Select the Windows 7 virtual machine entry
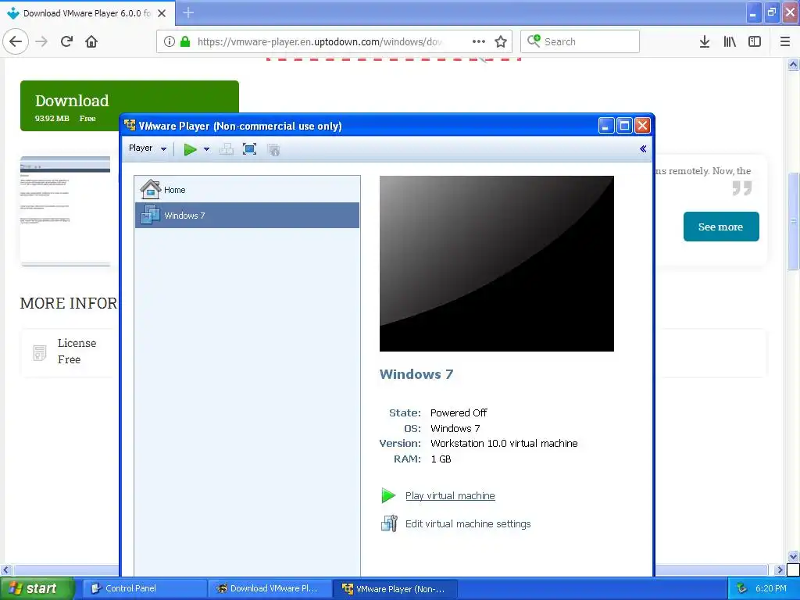 pyautogui.click(x=248, y=216)
